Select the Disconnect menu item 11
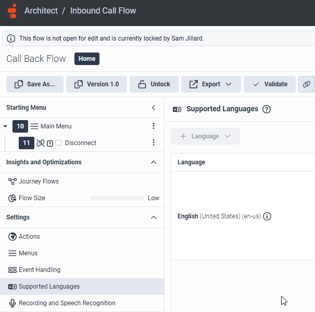The height and width of the screenshot is (312, 315). [81, 143]
